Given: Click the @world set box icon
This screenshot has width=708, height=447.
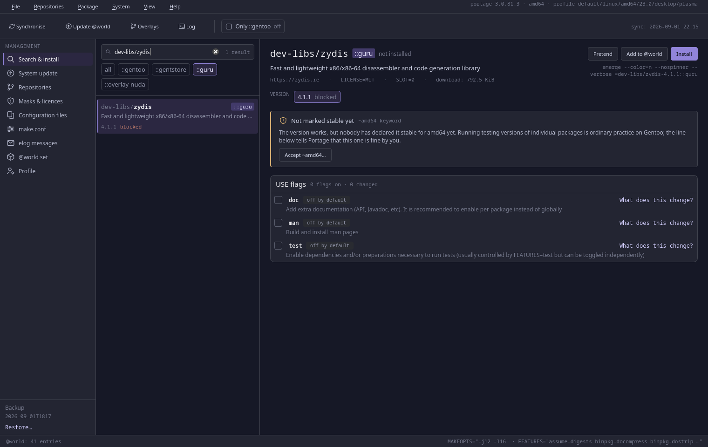Looking at the screenshot, I should [11, 157].
